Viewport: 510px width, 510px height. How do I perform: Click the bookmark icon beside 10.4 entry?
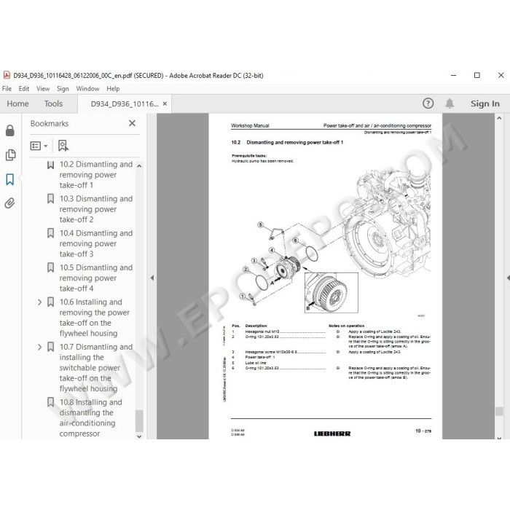click(51, 233)
